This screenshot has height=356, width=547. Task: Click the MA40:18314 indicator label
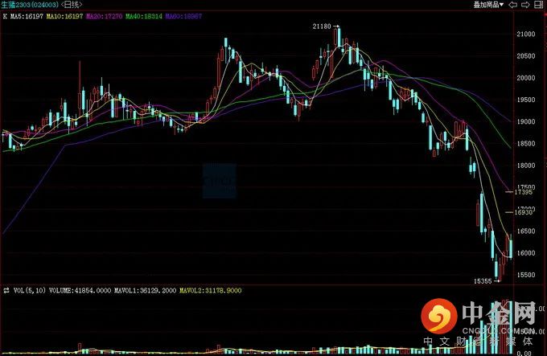pyautogui.click(x=144, y=16)
